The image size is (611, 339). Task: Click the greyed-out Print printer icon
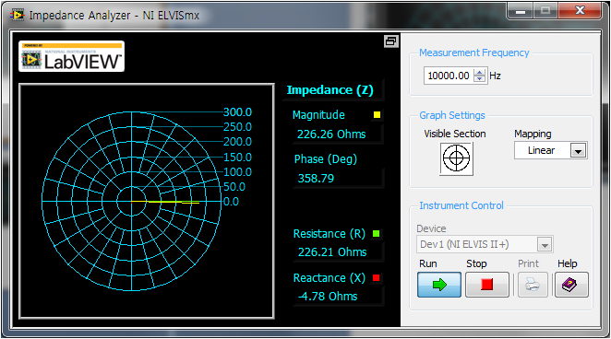(533, 285)
